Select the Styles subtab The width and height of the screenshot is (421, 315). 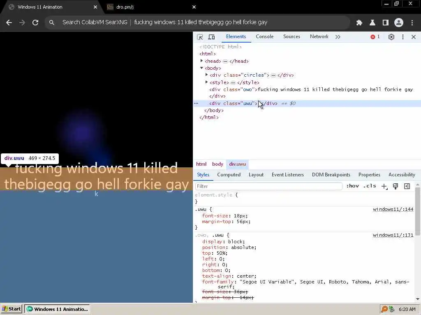[x=203, y=175]
